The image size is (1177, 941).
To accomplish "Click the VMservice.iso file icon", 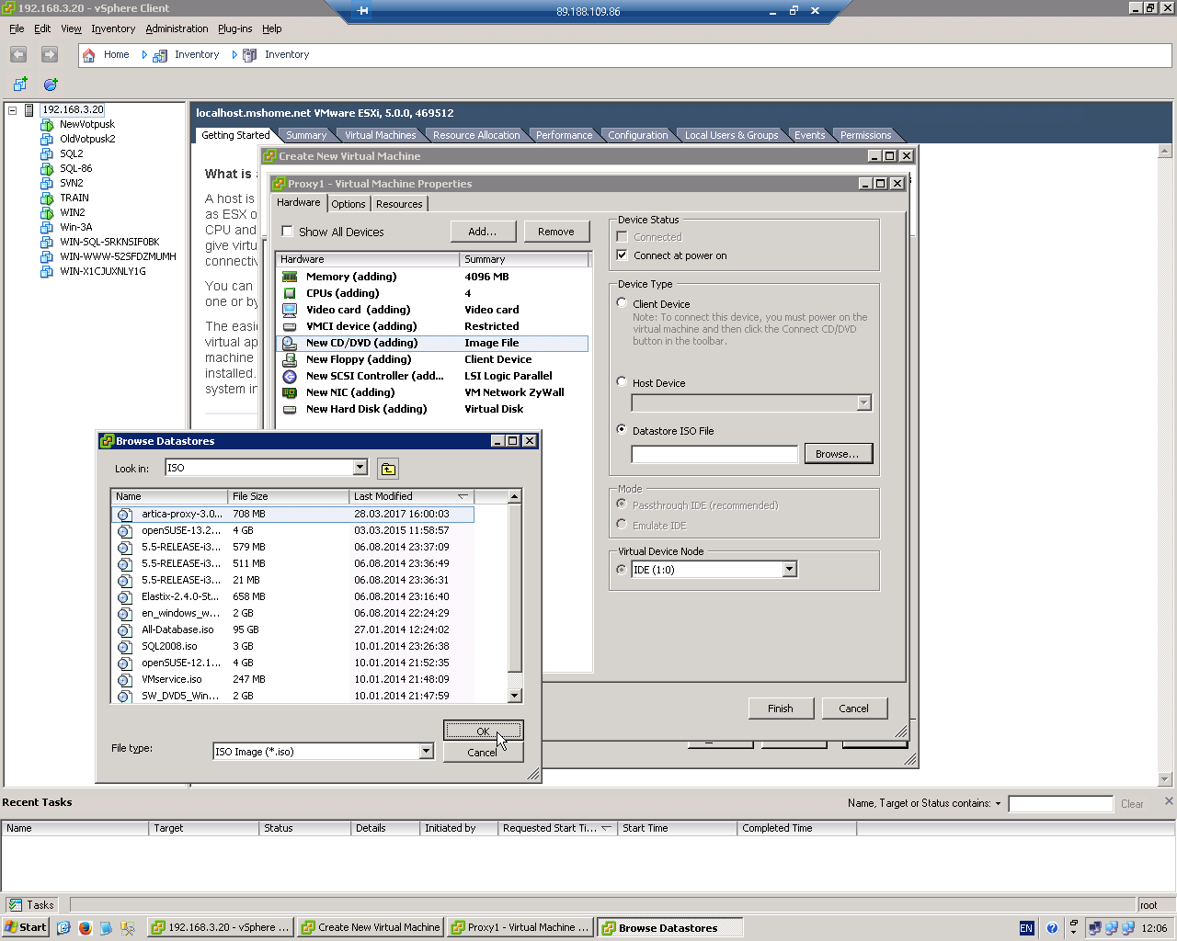I will tap(125, 680).
